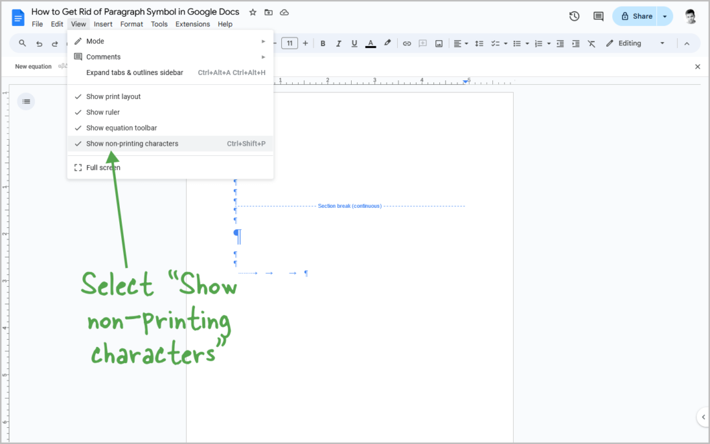
Task: Select Expand tabs & outlines sidebar
Action: click(170, 72)
